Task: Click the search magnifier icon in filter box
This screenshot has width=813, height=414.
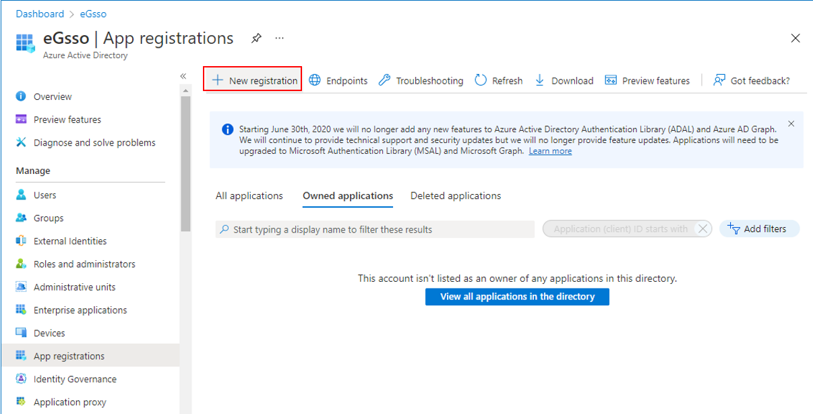Action: [224, 229]
